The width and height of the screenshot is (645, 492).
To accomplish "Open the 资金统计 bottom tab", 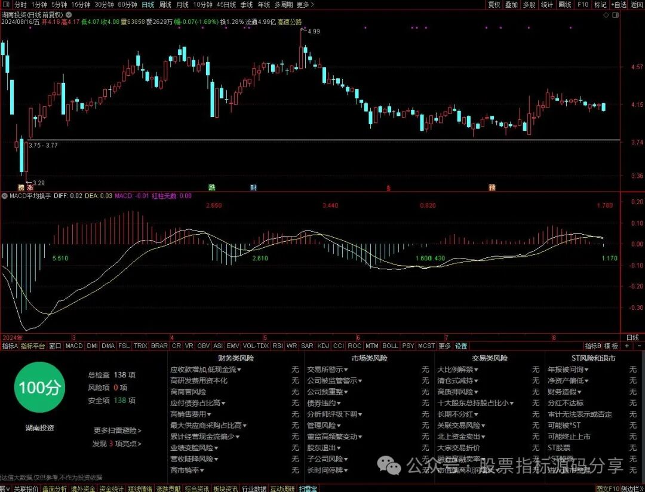I will pyautogui.click(x=112, y=488).
